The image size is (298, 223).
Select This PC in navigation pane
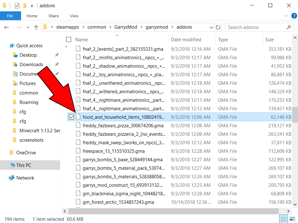(30, 165)
